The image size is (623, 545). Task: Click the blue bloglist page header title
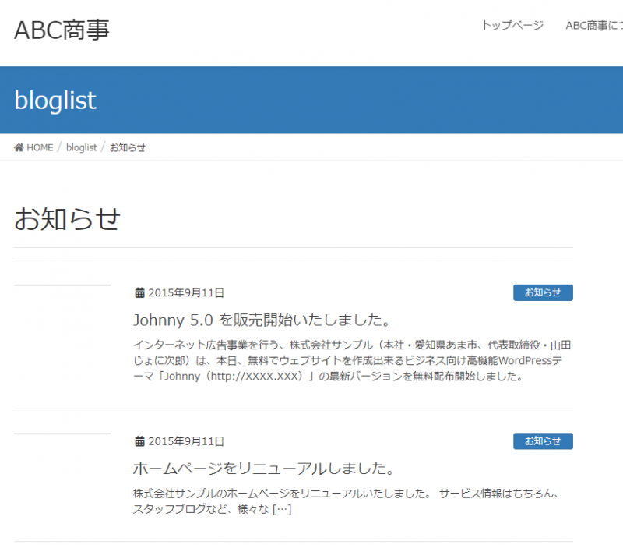(55, 100)
